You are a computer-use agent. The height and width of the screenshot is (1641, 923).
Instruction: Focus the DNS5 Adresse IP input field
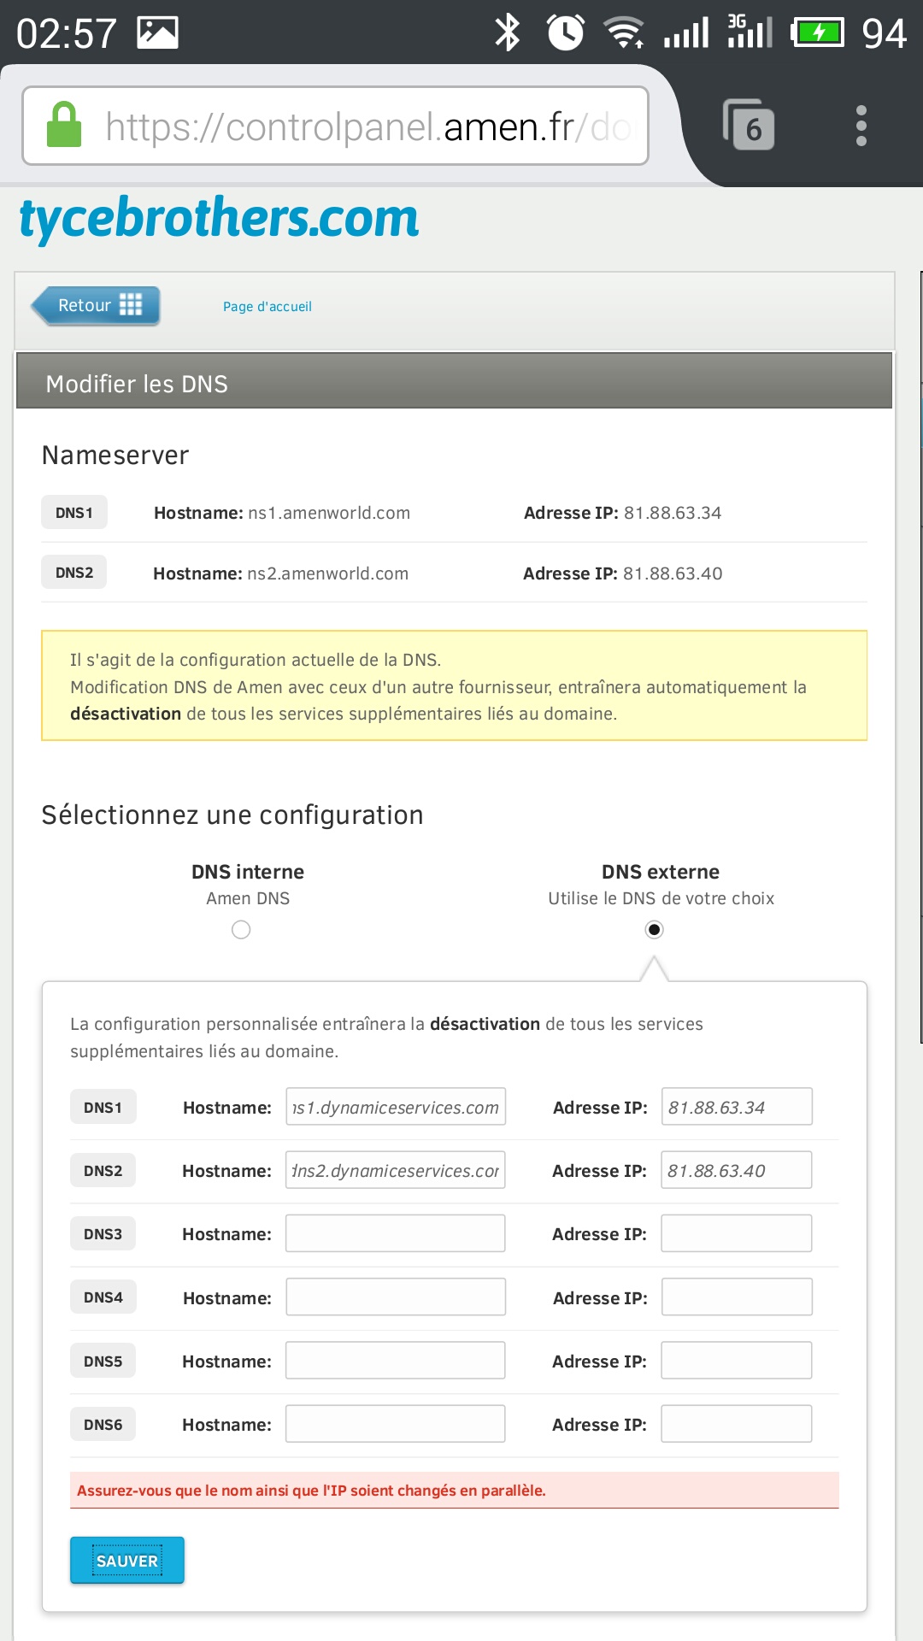[x=737, y=1361]
